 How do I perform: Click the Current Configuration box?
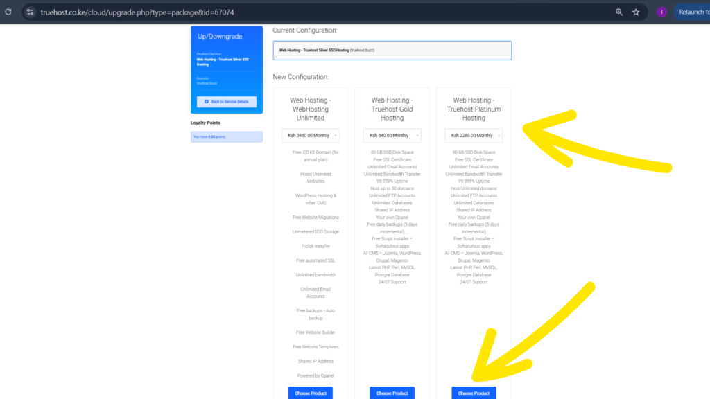[392, 50]
